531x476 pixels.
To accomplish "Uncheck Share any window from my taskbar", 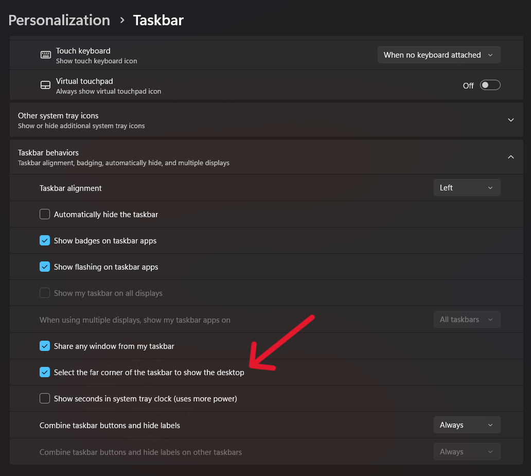I will pyautogui.click(x=45, y=346).
